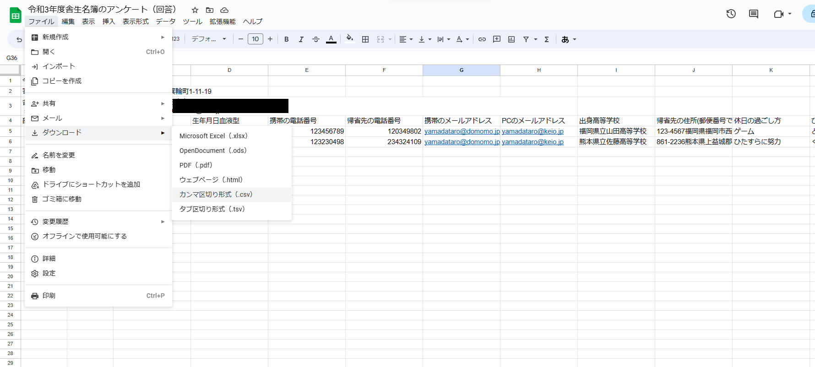Viewport: 815px width, 367px height.
Task: Open horizontal align dropdown
Action: coord(406,39)
